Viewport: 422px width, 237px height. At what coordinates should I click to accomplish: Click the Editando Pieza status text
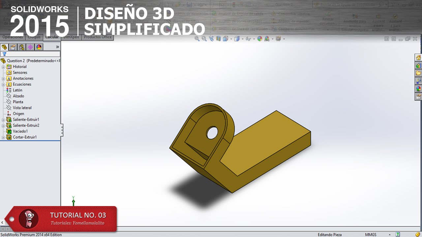[330, 235]
